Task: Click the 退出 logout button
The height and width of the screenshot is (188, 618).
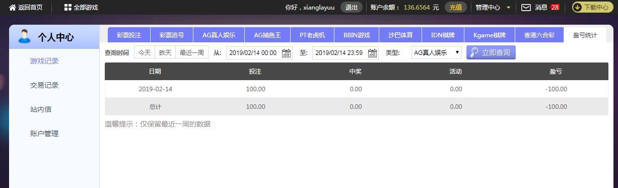Action: point(352,8)
